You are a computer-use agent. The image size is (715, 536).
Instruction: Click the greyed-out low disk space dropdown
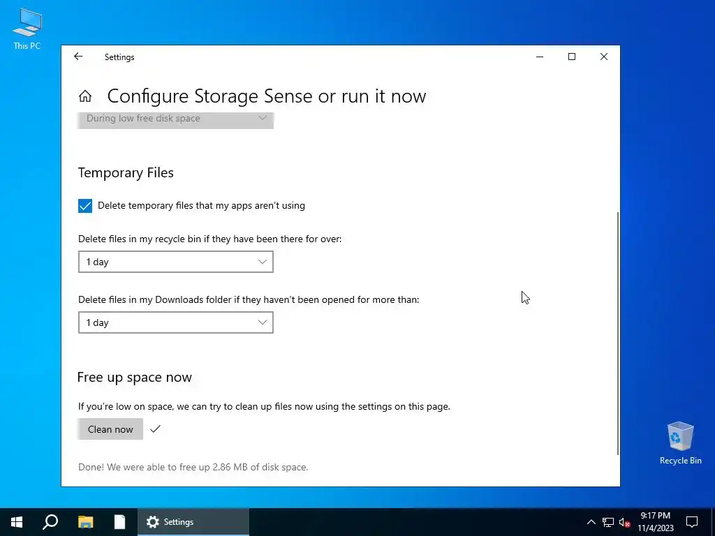(175, 119)
